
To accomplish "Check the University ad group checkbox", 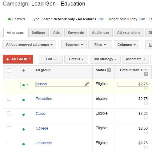I will coord(9,143).
